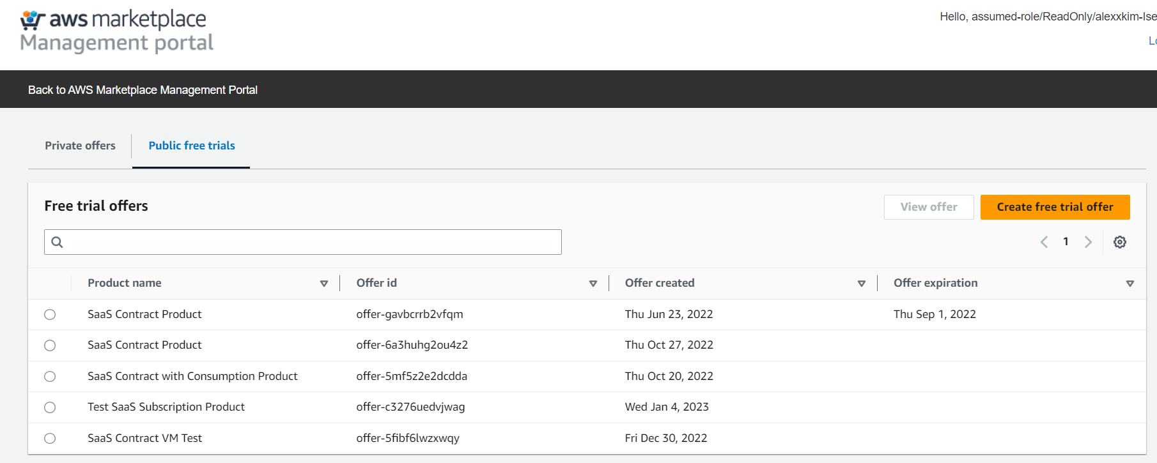Click the Offer expiration column header

[x=936, y=283]
